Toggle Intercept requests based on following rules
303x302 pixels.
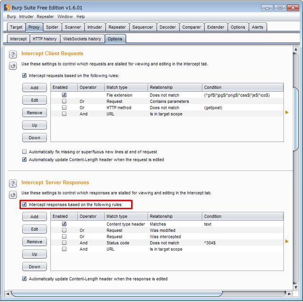point(24,75)
